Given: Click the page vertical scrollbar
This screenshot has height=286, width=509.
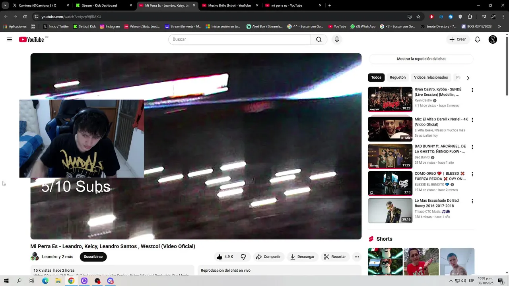Looking at the screenshot, I should coord(507,66).
